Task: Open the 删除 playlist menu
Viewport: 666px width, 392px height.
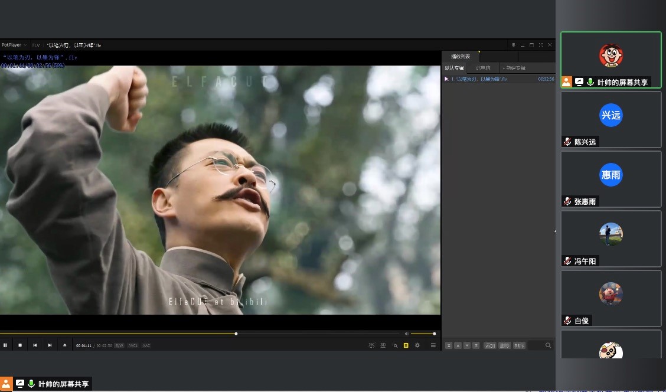Action: click(505, 346)
